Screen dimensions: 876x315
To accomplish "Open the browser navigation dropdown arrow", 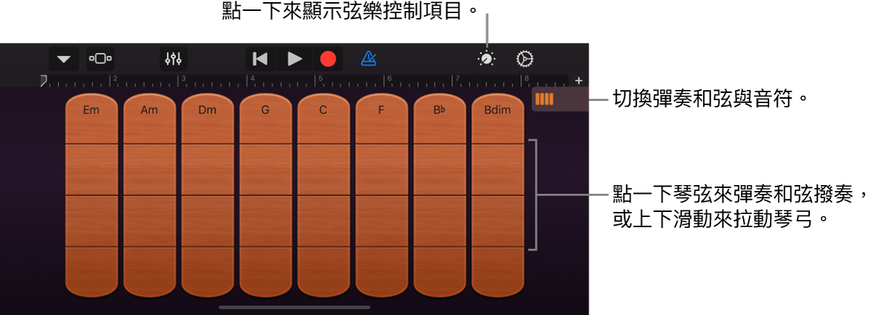I will (x=64, y=59).
